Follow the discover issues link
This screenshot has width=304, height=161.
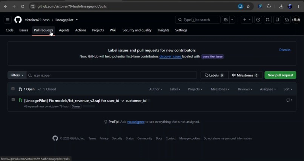170,57
